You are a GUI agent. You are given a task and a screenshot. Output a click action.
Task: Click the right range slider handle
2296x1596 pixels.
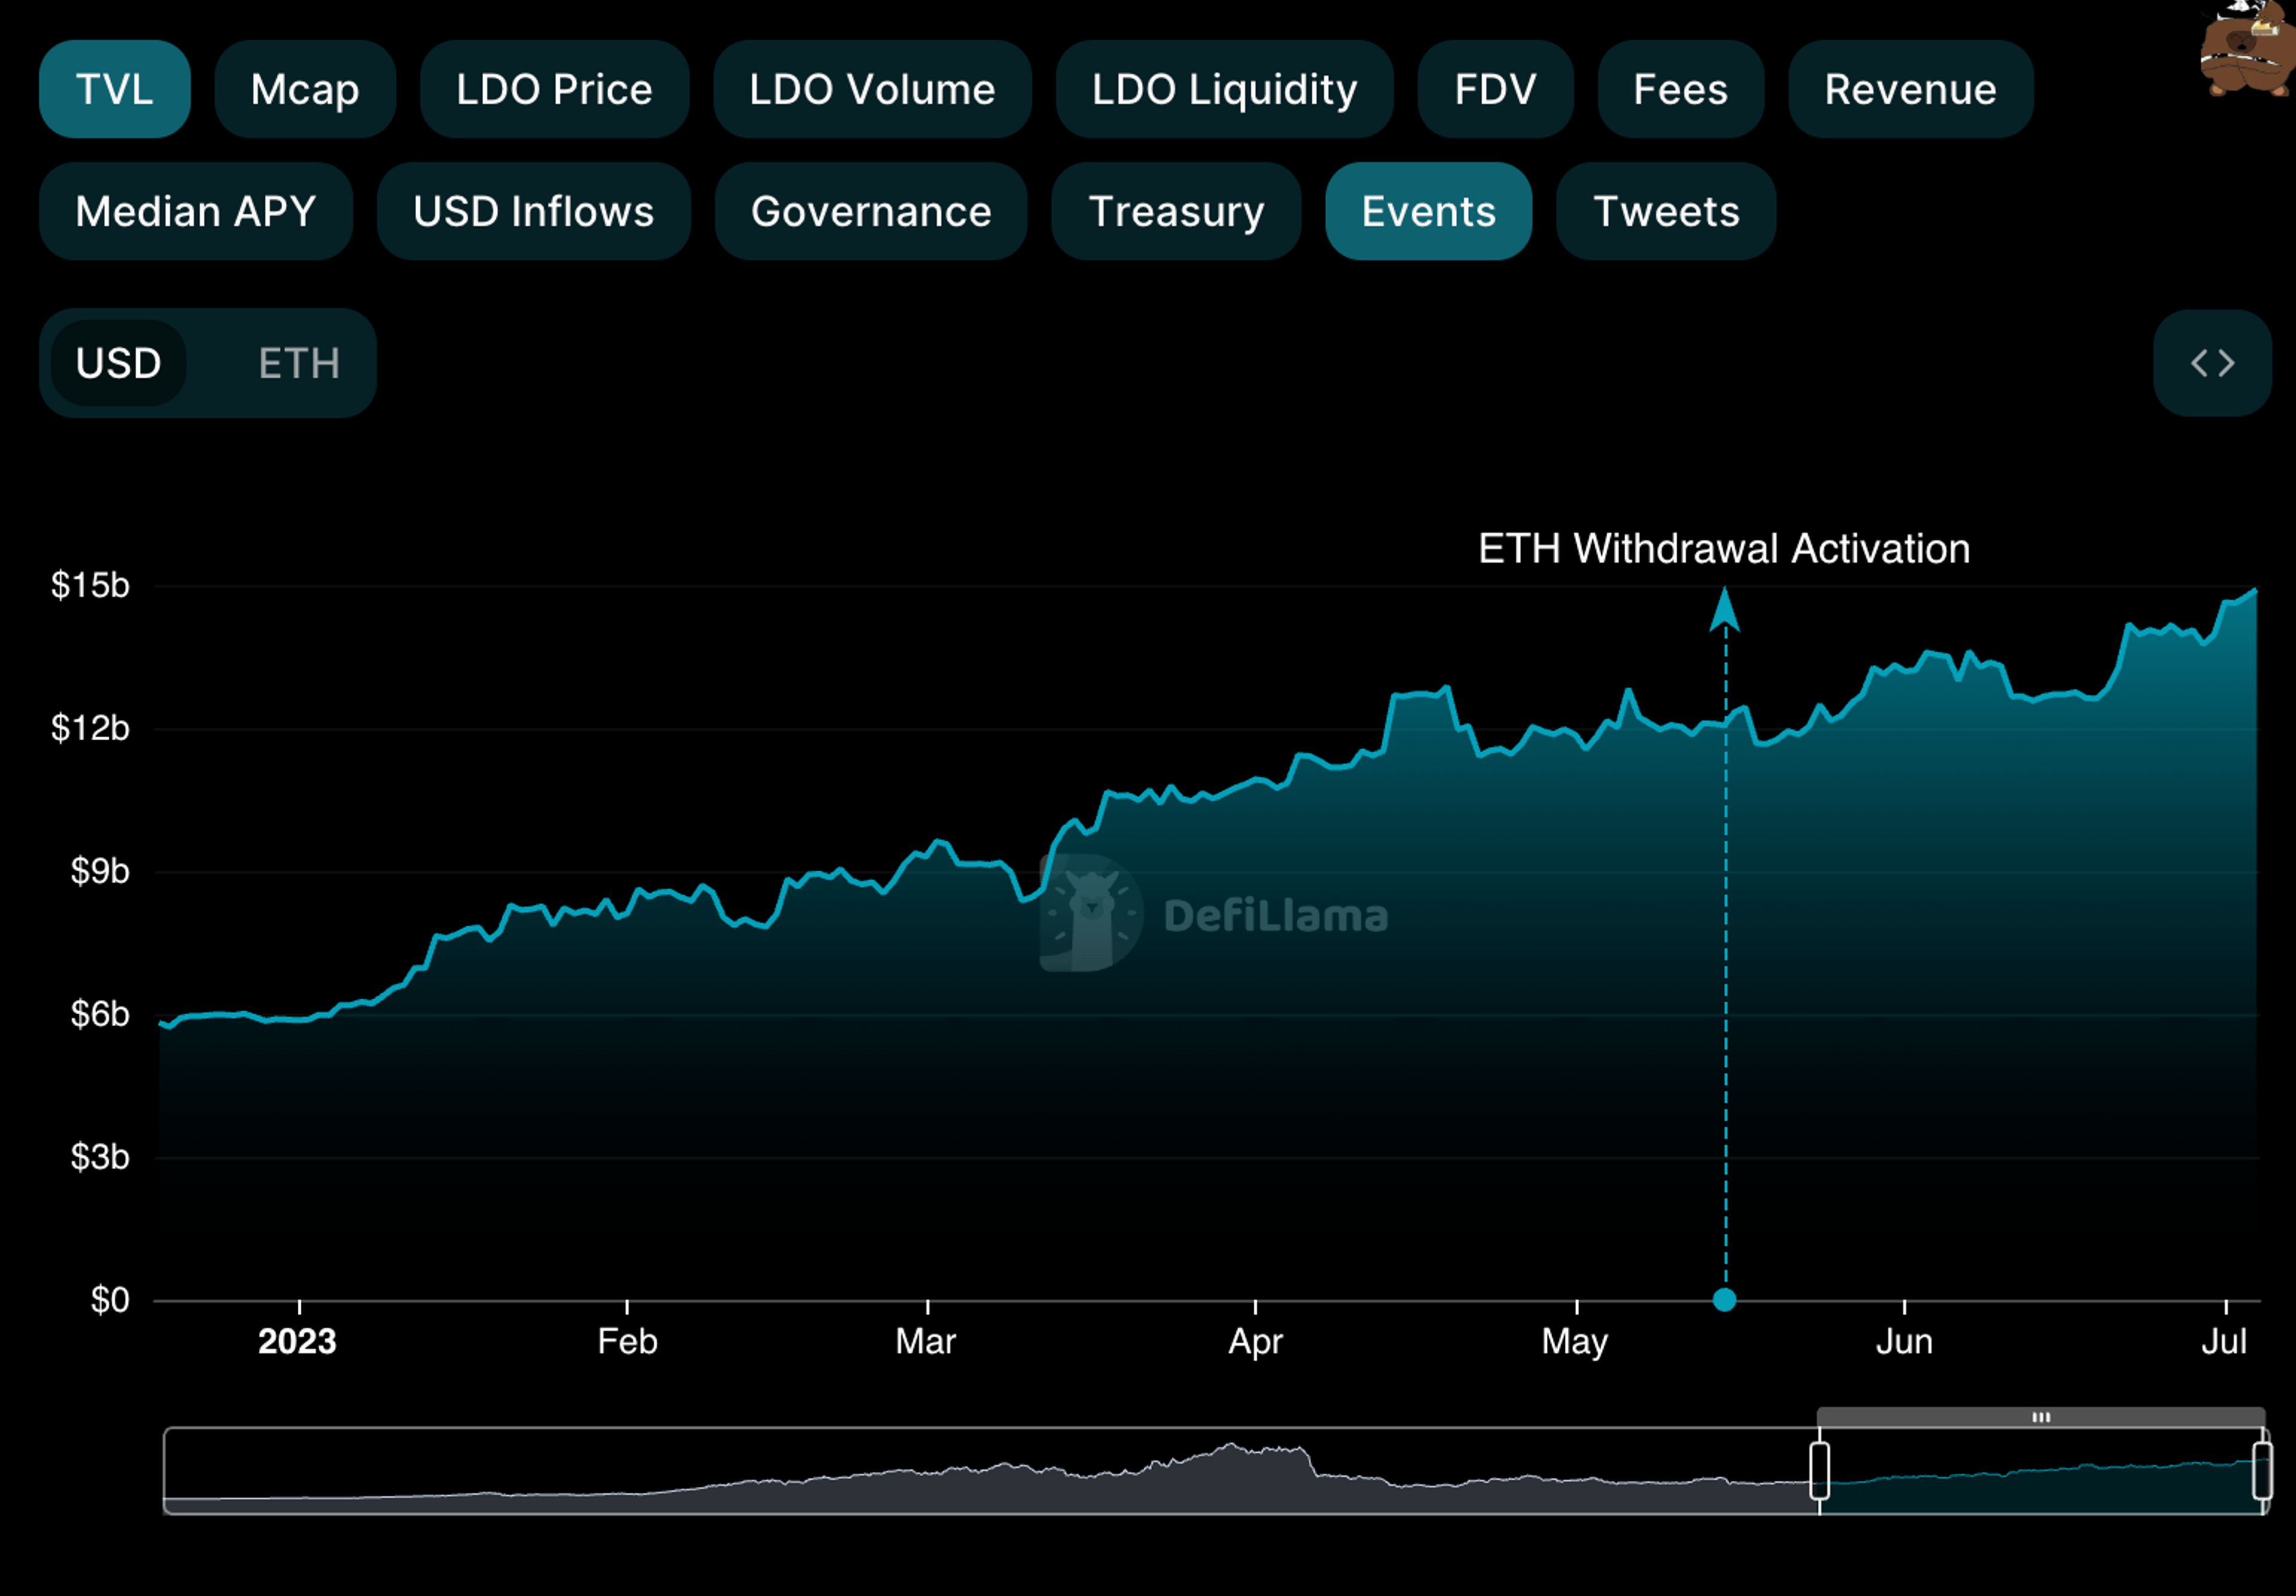point(2261,1470)
